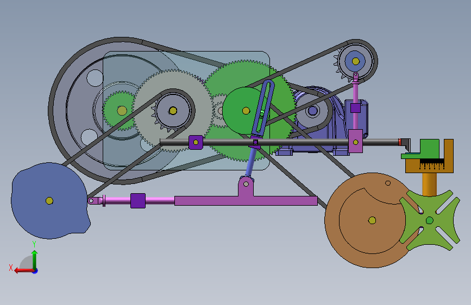Click the red tip on slide bar

pos(400,142)
